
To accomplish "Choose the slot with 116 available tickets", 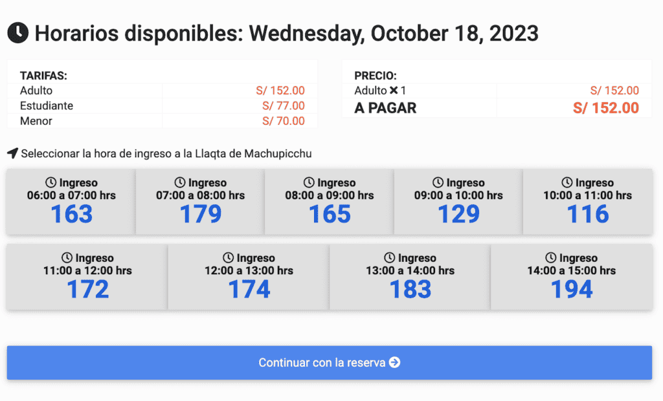I will point(588,202).
